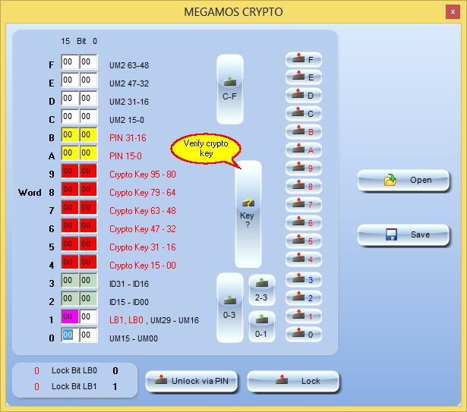Screen dimensions: 467x412
Task: Click the Lock button
Action: coord(293,381)
